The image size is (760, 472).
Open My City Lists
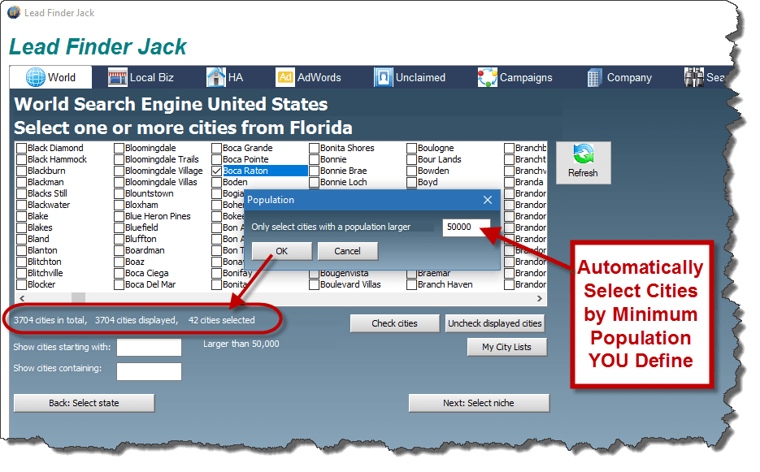tap(506, 347)
